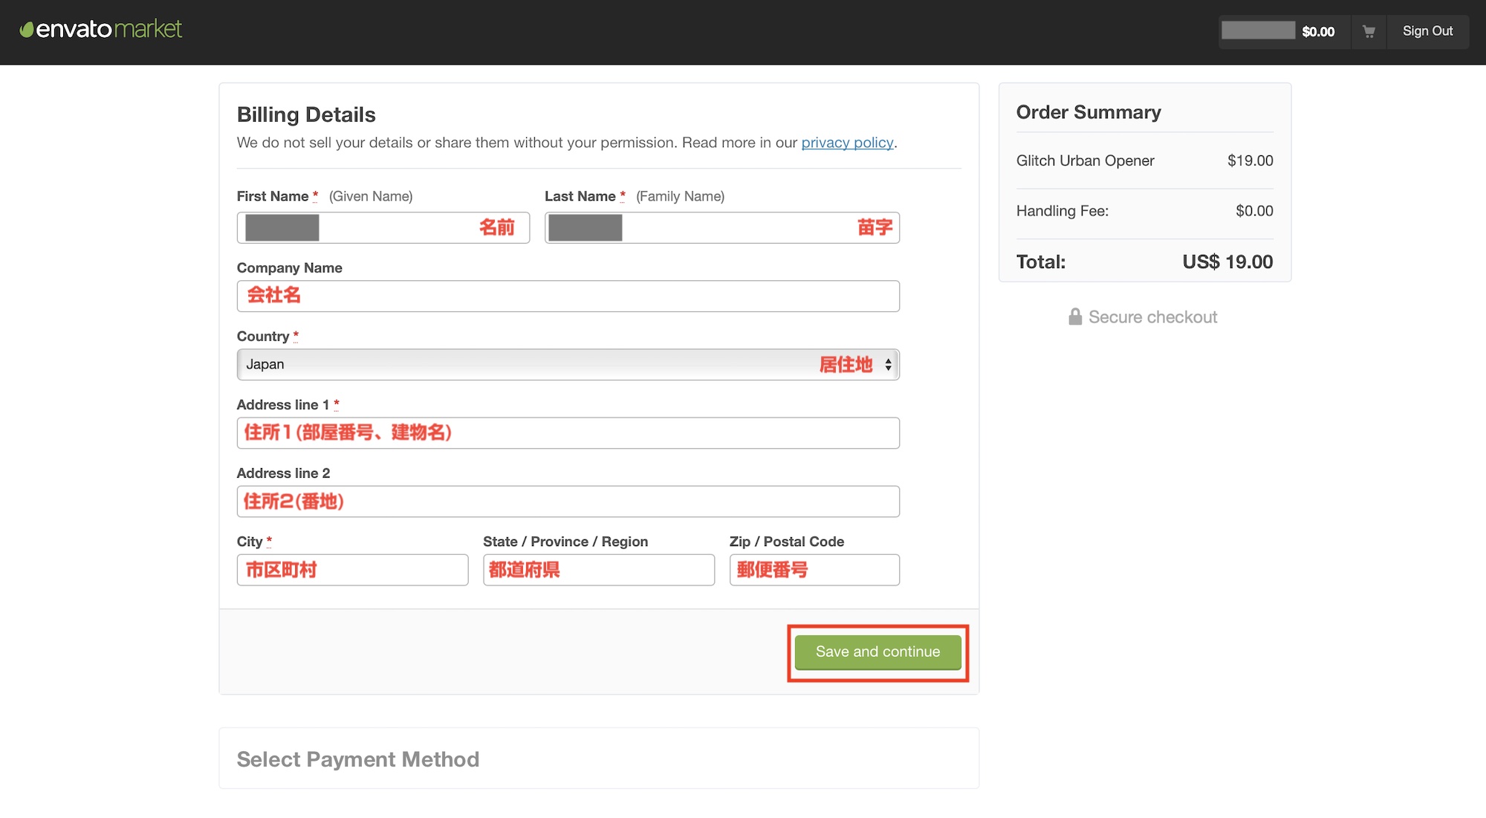Click the Order Summary total amount
Image resolution: width=1486 pixels, height=818 pixels.
pos(1227,262)
